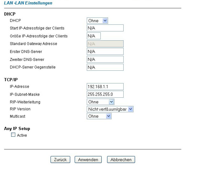Click into the IP-Subnet-Maske field

click(105, 94)
